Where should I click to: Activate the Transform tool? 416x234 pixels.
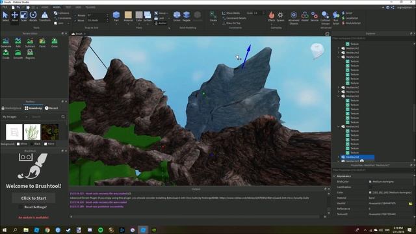pyautogui.click(x=45, y=16)
